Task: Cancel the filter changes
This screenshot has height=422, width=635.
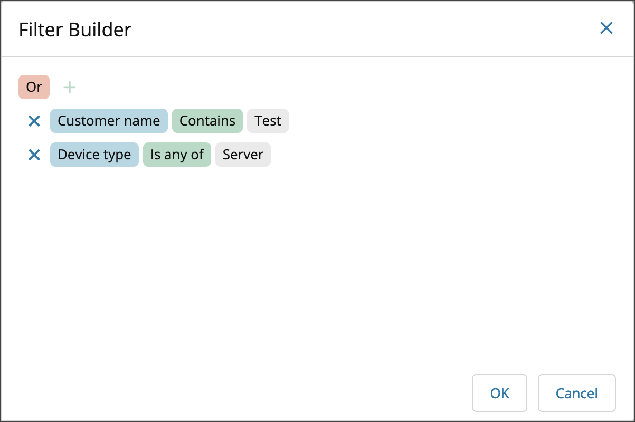Action: coord(577,393)
